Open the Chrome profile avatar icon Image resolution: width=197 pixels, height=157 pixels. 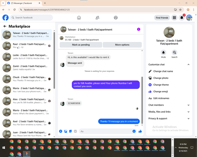click(188, 10)
